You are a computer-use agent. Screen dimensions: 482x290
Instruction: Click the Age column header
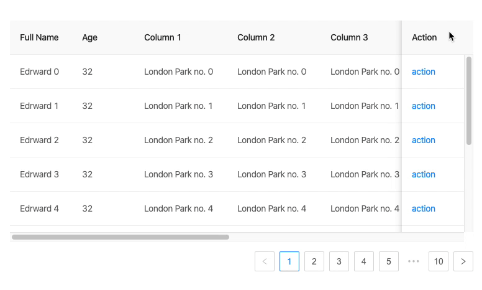pyautogui.click(x=90, y=37)
